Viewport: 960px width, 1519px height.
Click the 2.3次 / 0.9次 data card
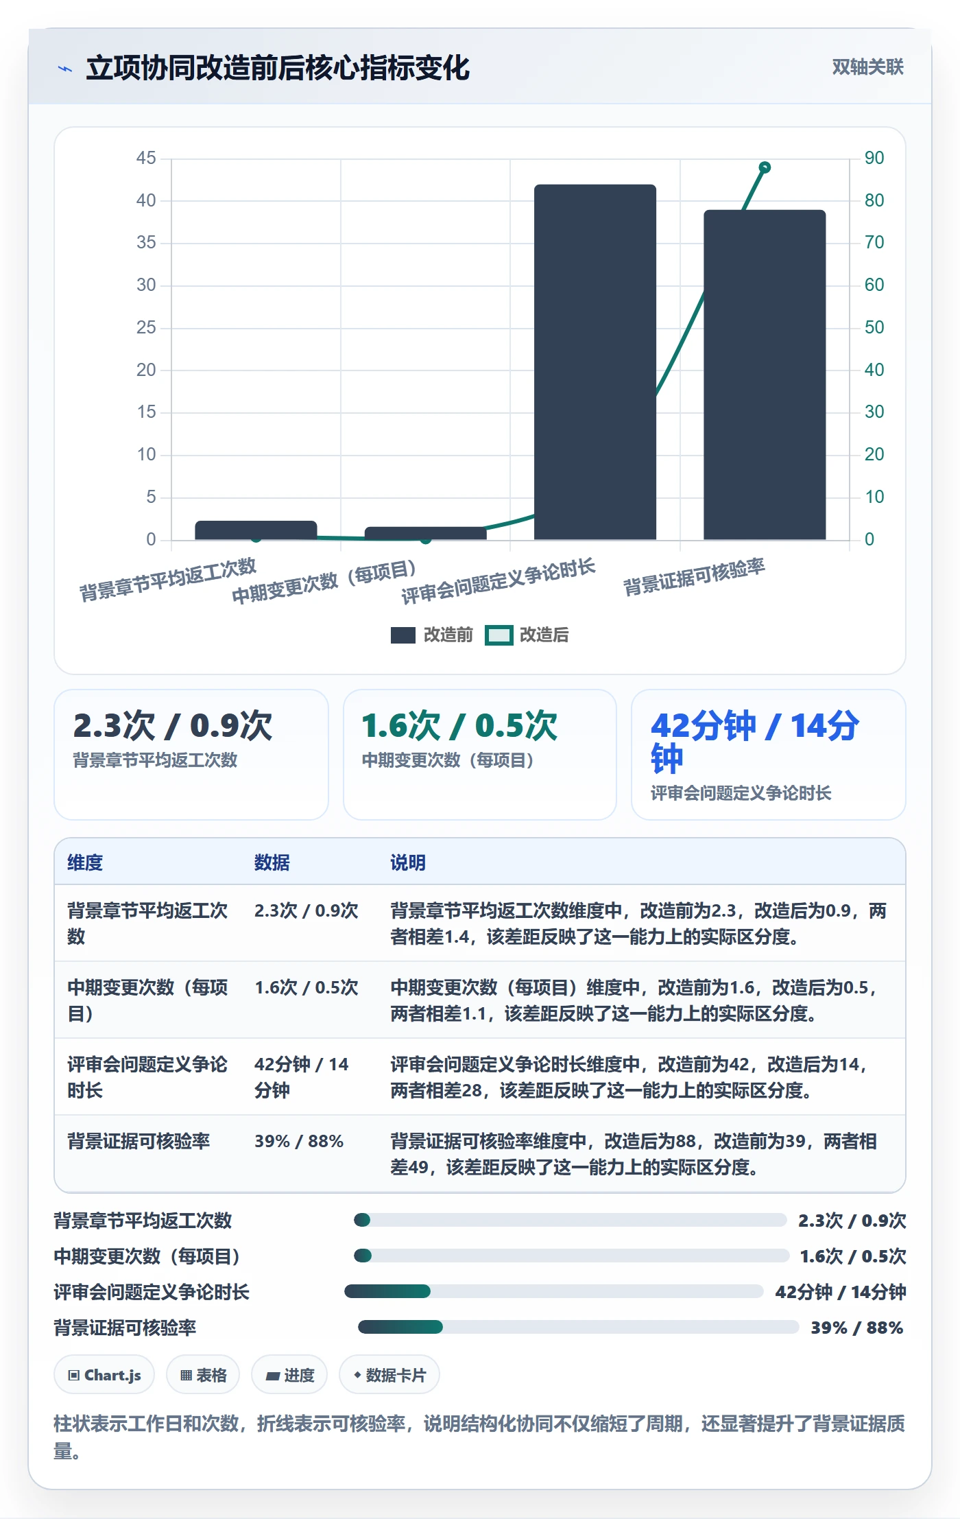tap(191, 755)
